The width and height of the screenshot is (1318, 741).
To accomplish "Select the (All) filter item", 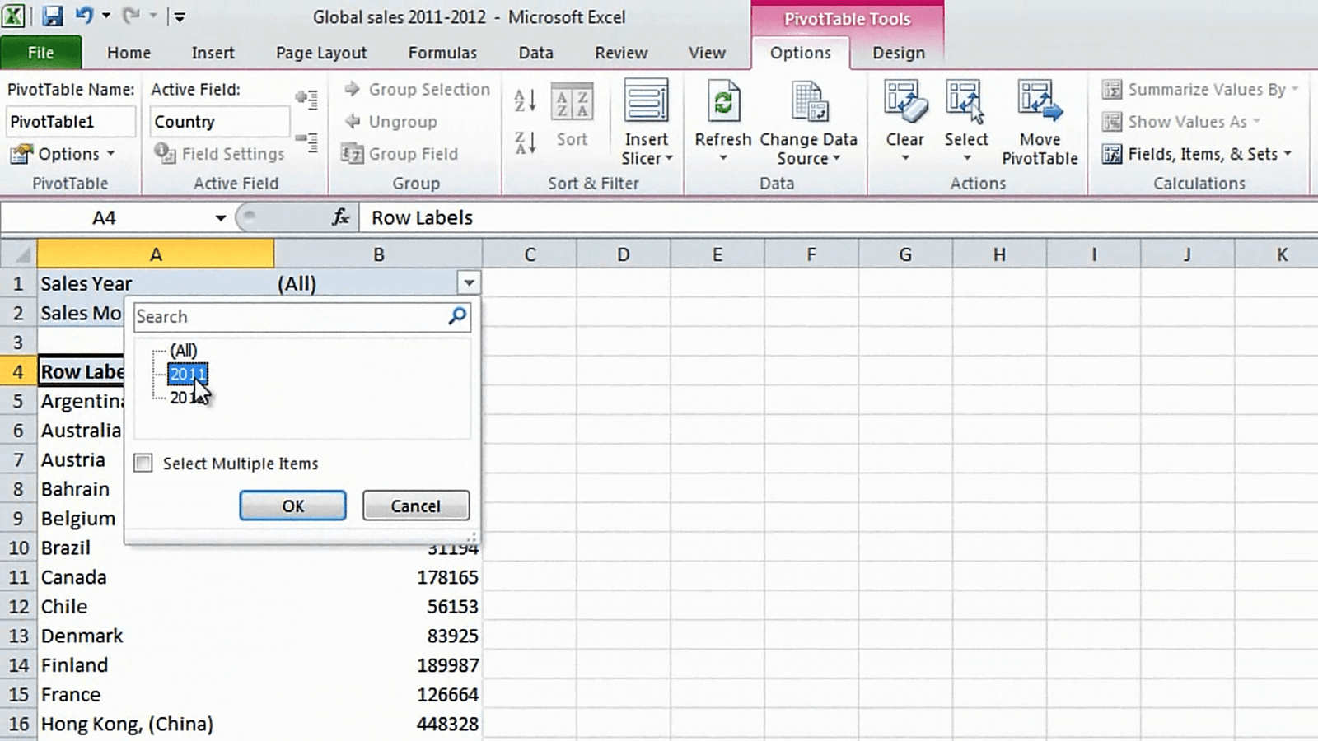I will (x=182, y=350).
